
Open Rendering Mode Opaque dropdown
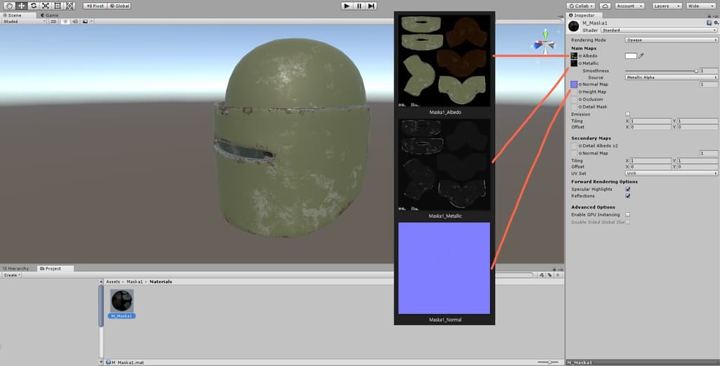coord(671,40)
